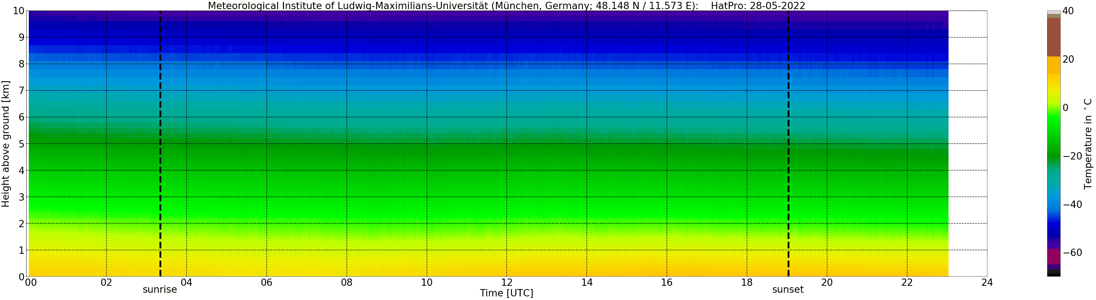
Task: Click the −60 value on the colorbar
Action: pos(1072,253)
